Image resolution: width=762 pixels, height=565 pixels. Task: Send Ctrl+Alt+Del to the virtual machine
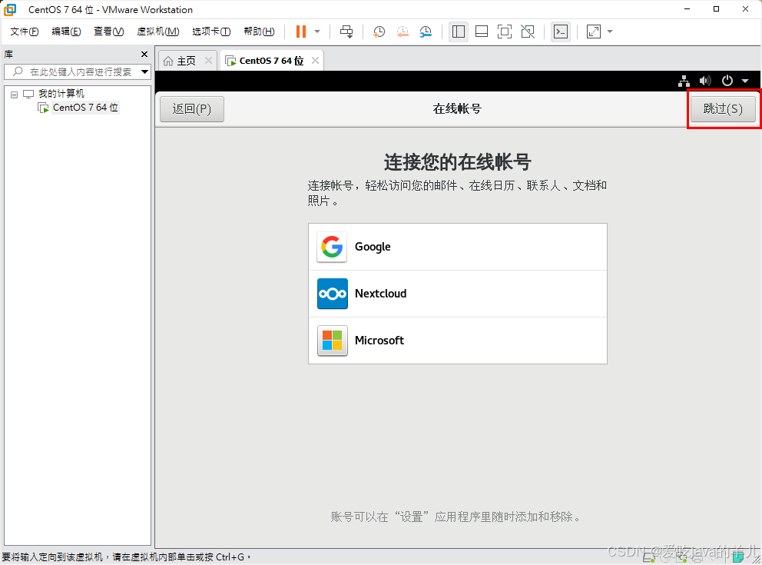(346, 32)
